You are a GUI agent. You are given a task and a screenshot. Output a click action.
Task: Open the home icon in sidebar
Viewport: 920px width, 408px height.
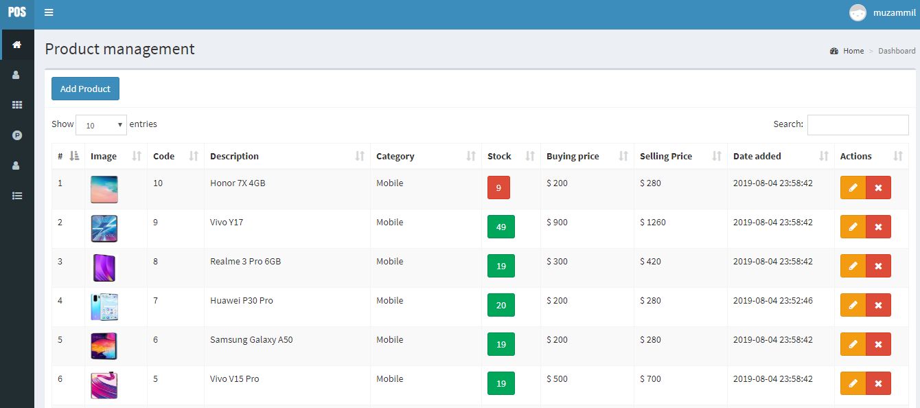coord(17,45)
